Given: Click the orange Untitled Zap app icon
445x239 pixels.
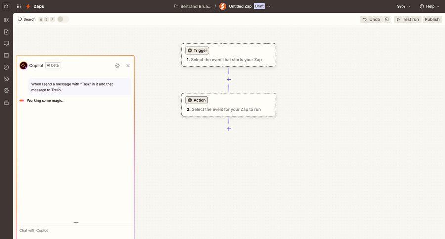Looking at the screenshot, I should [223, 6].
